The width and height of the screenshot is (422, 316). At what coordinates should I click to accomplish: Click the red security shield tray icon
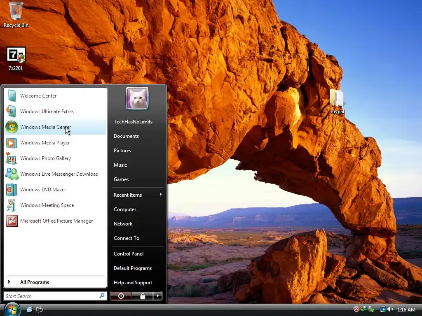356,309
